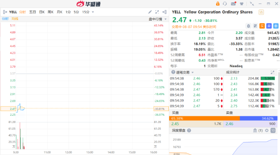280x155 pixels.
Task: Add YELL to watchlist with plus icon
Action: [276, 26]
